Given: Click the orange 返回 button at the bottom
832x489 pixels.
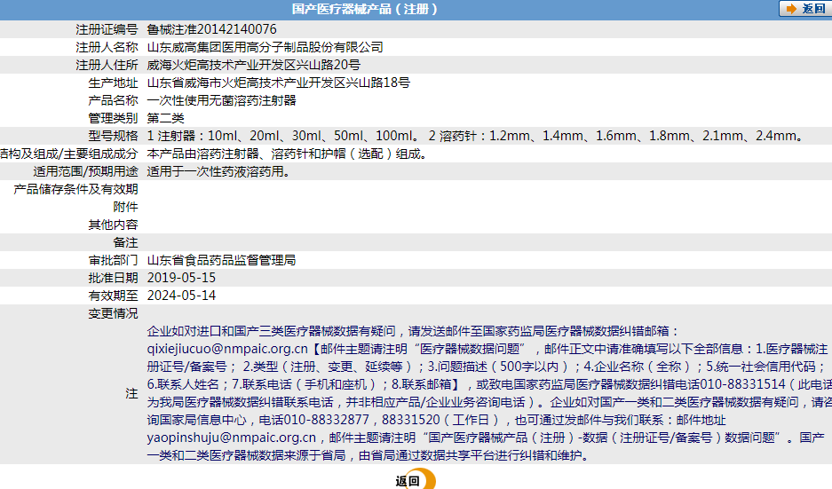Looking at the screenshot, I should (x=415, y=480).
